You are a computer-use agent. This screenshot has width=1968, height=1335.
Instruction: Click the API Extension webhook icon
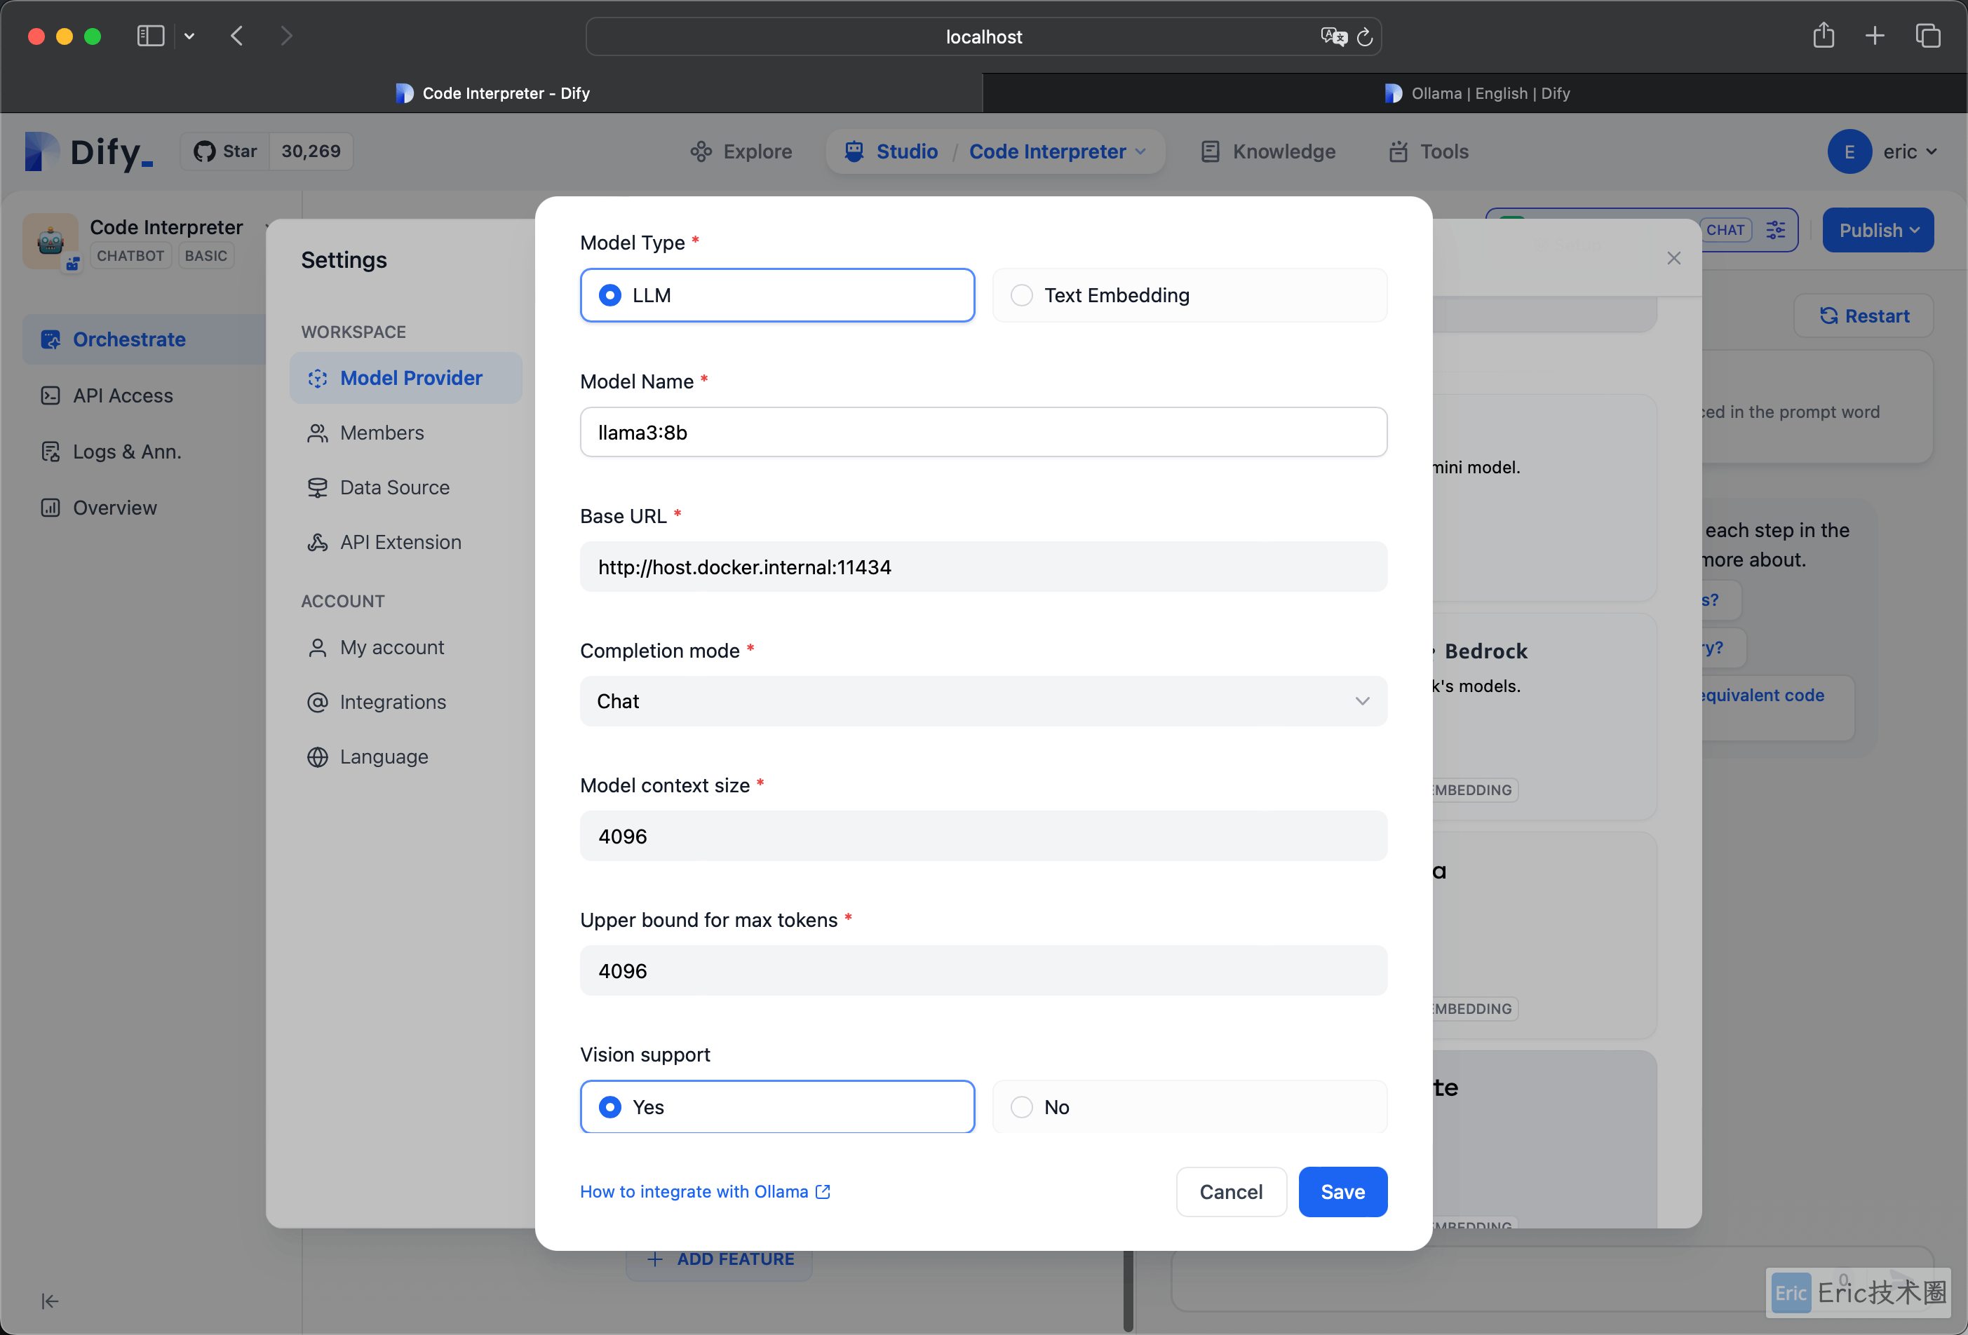point(318,542)
